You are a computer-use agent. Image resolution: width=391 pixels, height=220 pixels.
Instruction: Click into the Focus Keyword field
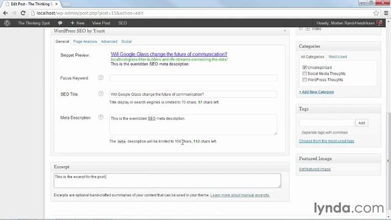pyautogui.click(x=193, y=78)
